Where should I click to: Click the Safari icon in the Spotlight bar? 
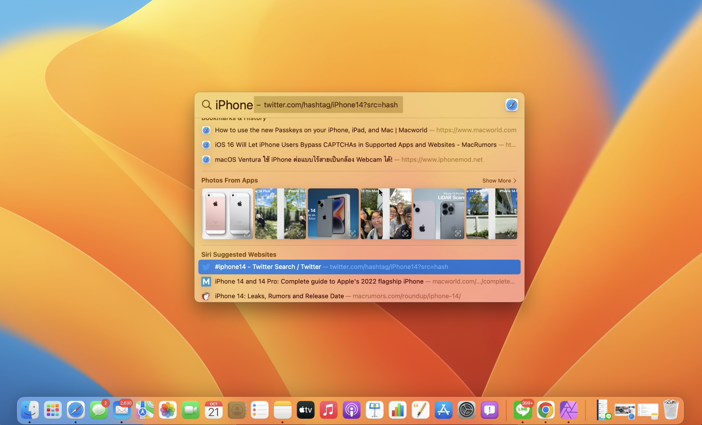512,105
